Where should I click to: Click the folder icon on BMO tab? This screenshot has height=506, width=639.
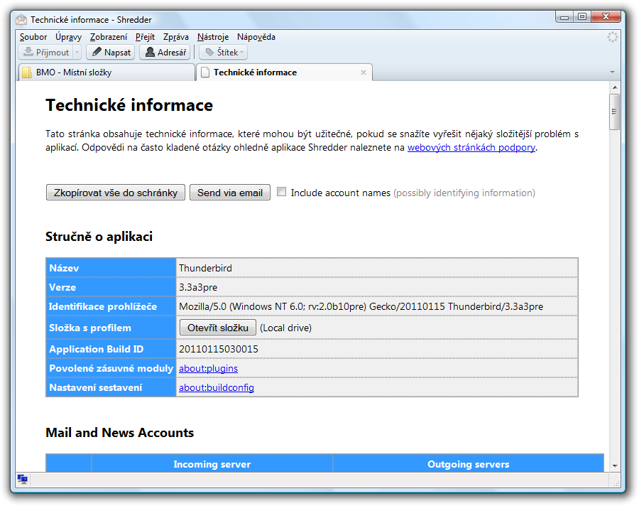pos(27,72)
